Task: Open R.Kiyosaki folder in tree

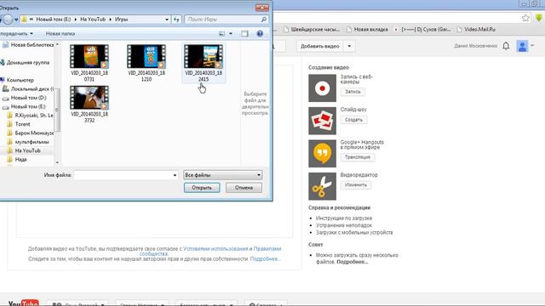Action: click(x=31, y=116)
